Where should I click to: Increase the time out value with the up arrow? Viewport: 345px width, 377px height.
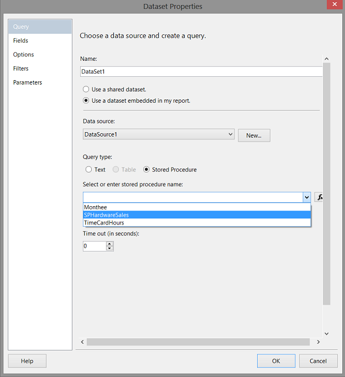109,243
